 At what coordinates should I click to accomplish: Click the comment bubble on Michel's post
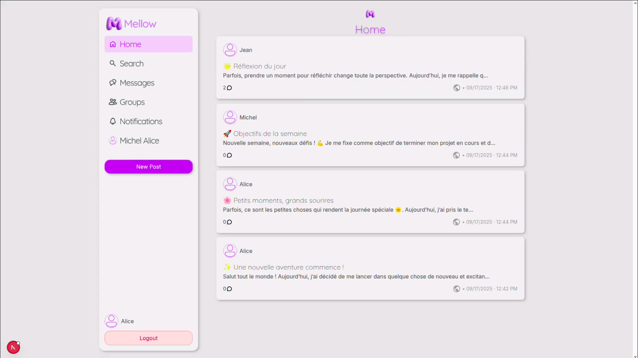pos(229,155)
